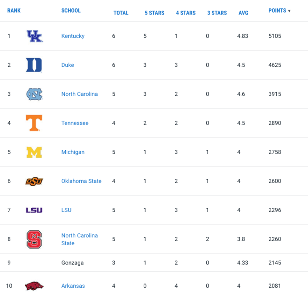This screenshot has width=308, height=299.
Task: Sort table by the SCHOOL header
Action: click(71, 10)
